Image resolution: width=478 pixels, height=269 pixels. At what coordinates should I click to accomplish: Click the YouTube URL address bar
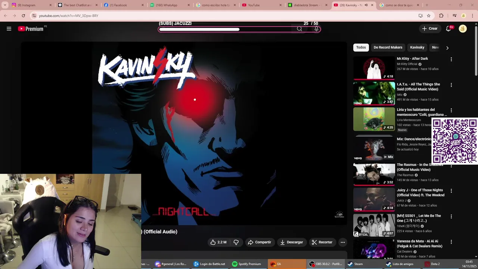coord(224,16)
